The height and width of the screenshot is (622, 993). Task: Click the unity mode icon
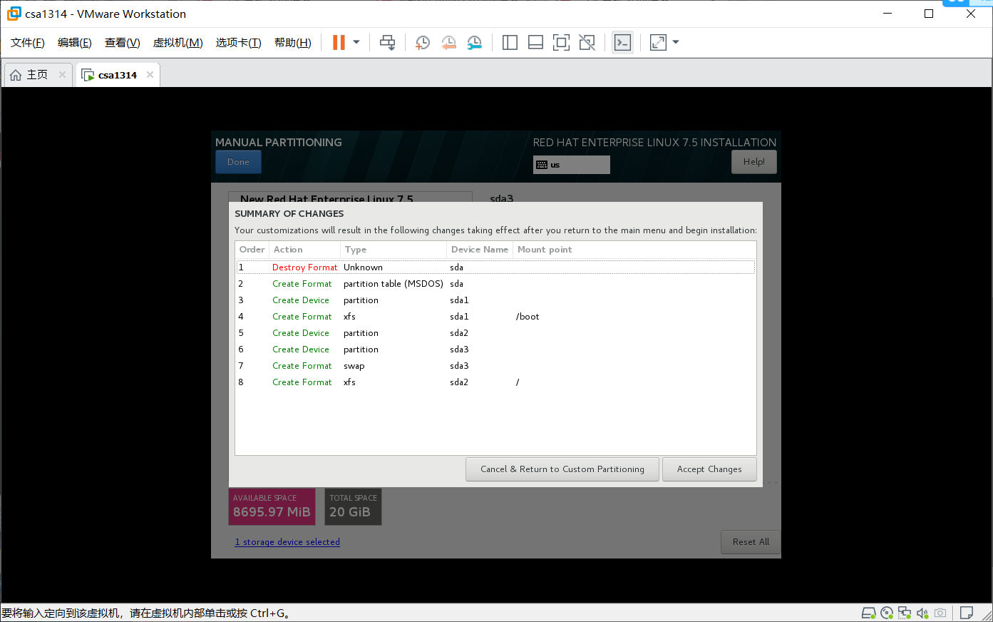587,43
